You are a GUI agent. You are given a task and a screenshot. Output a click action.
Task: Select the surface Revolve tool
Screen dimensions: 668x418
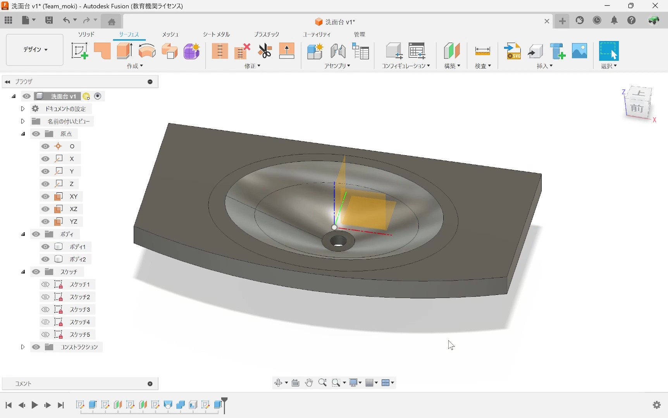pos(147,51)
